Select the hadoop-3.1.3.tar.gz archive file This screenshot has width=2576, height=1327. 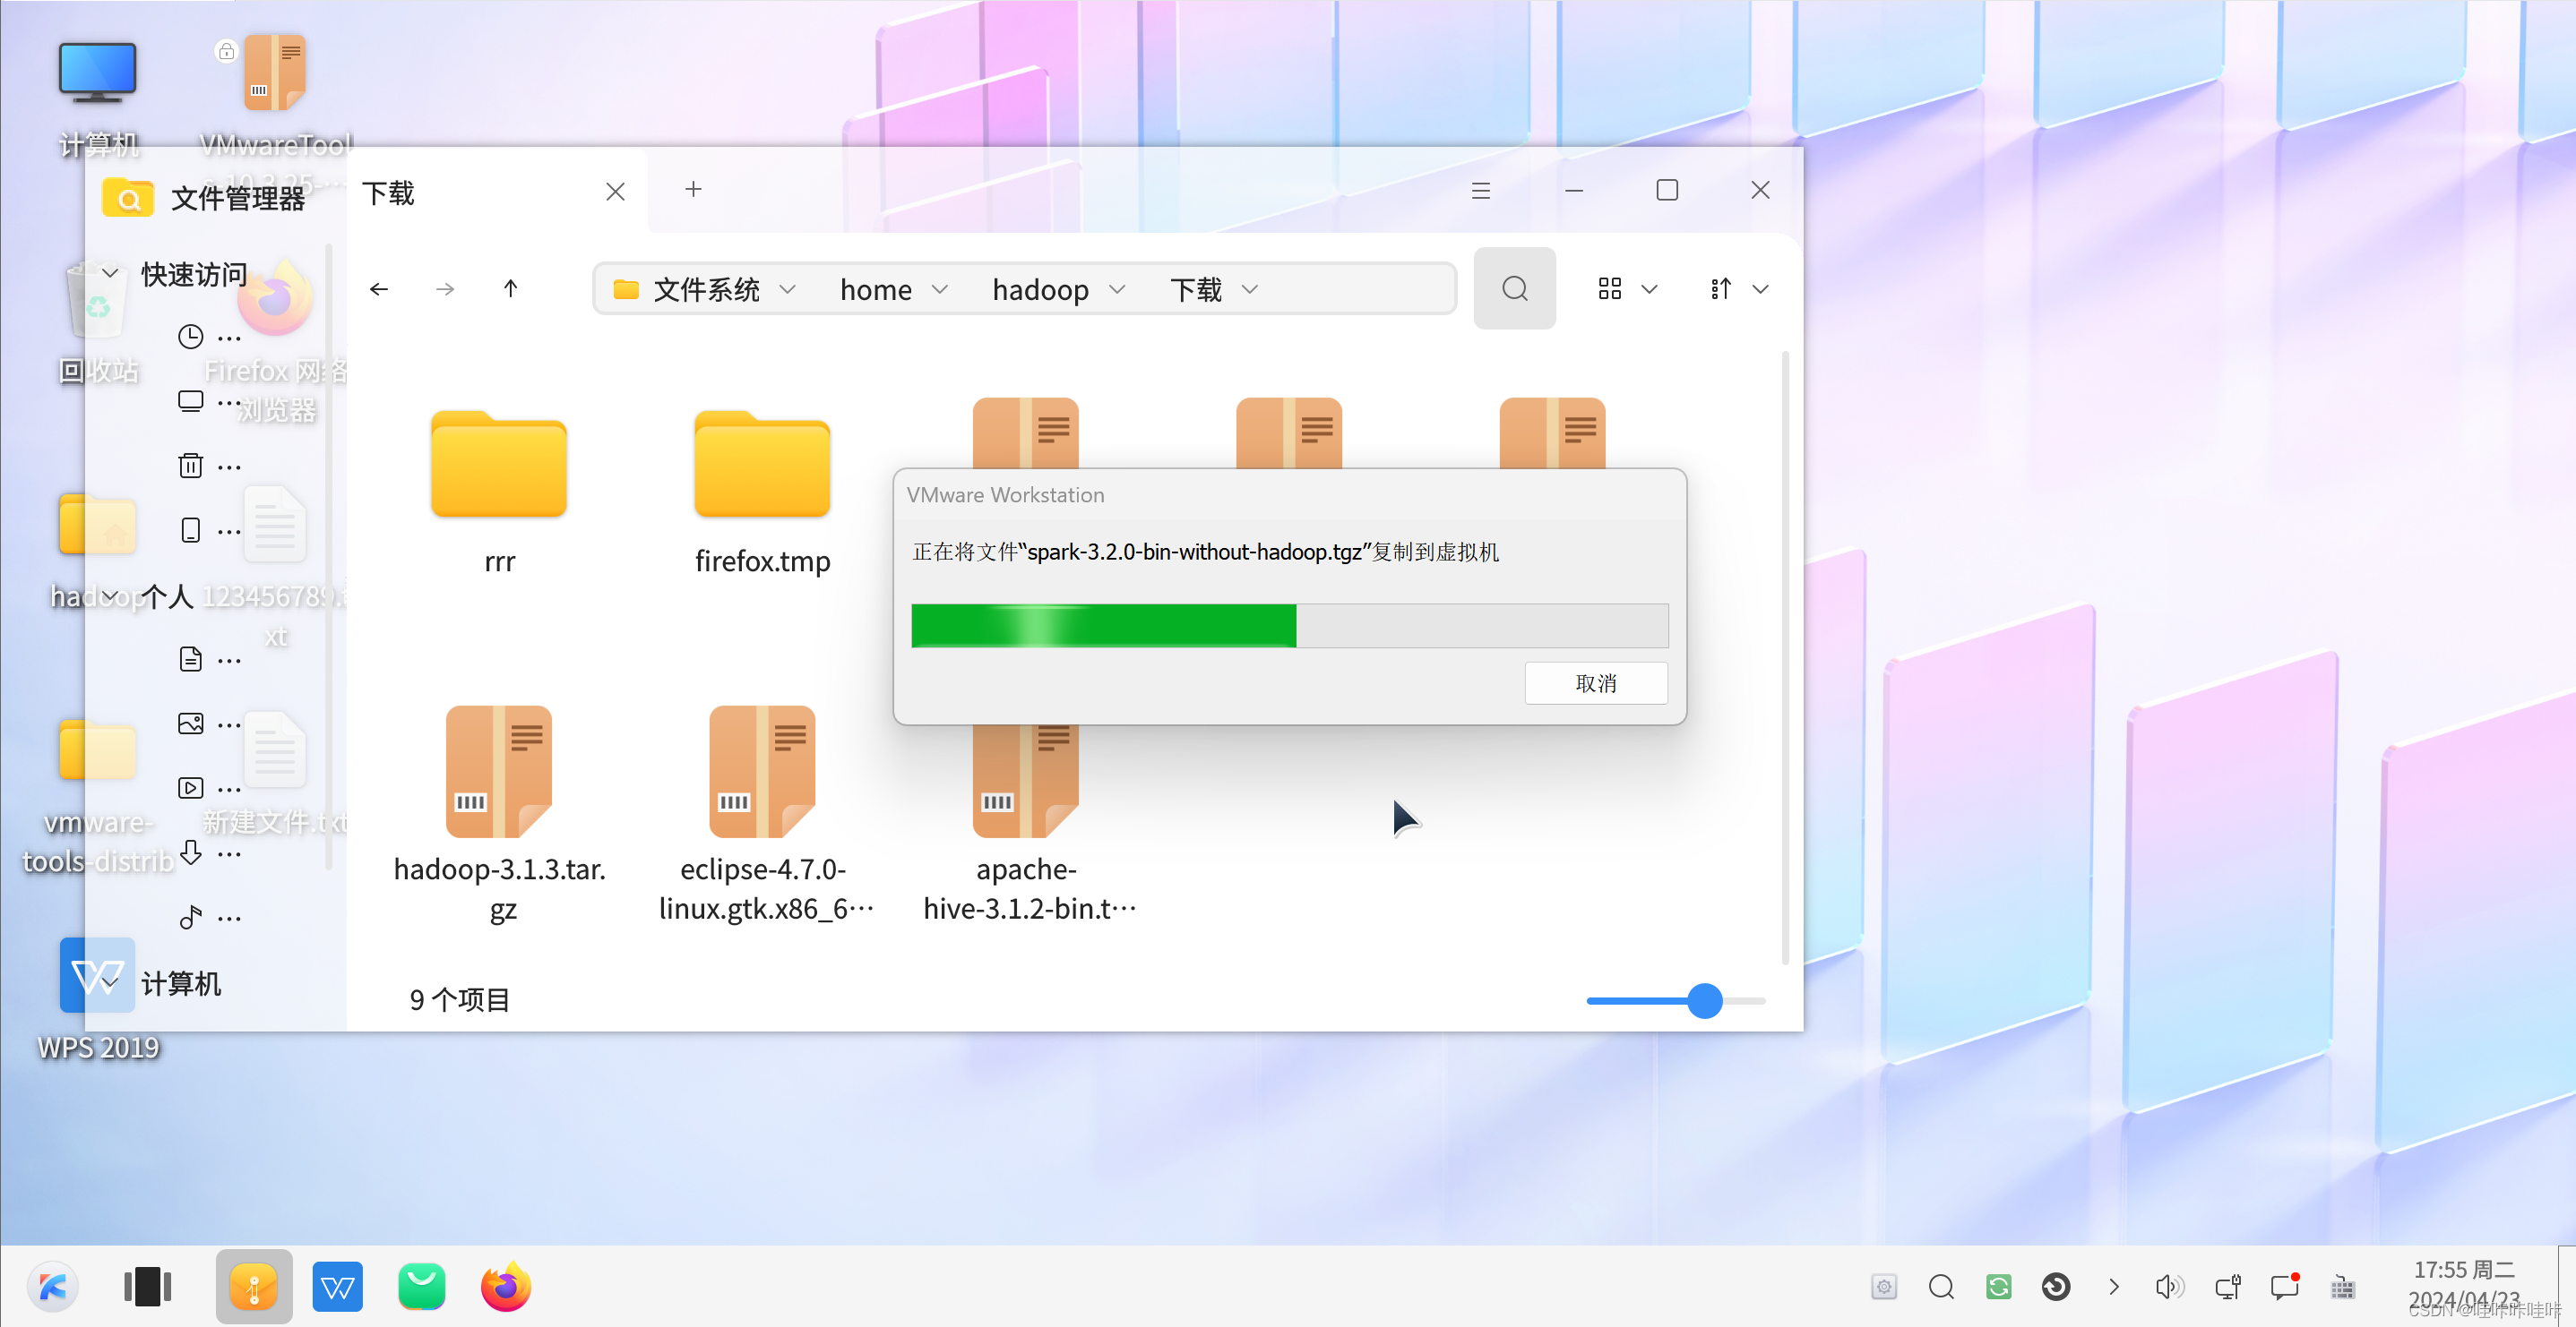click(x=498, y=772)
